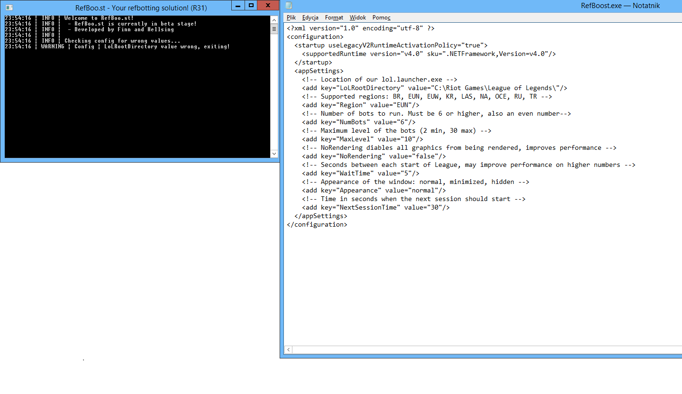This screenshot has height=394, width=682.
Task: Click the NextSessionTime value "30" line
Action: pos(376,208)
